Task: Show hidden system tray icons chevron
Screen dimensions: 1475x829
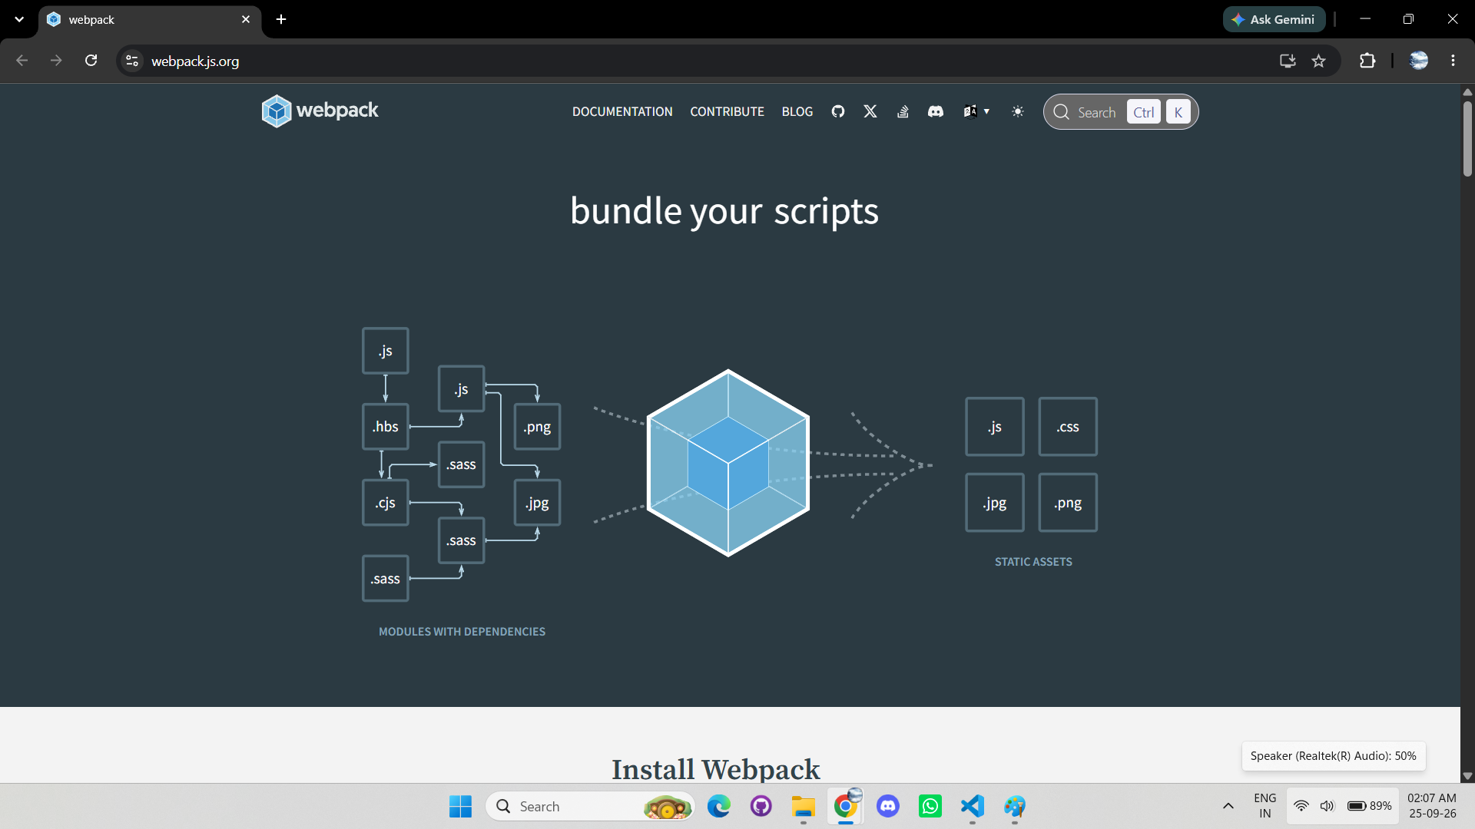Action: click(1228, 806)
